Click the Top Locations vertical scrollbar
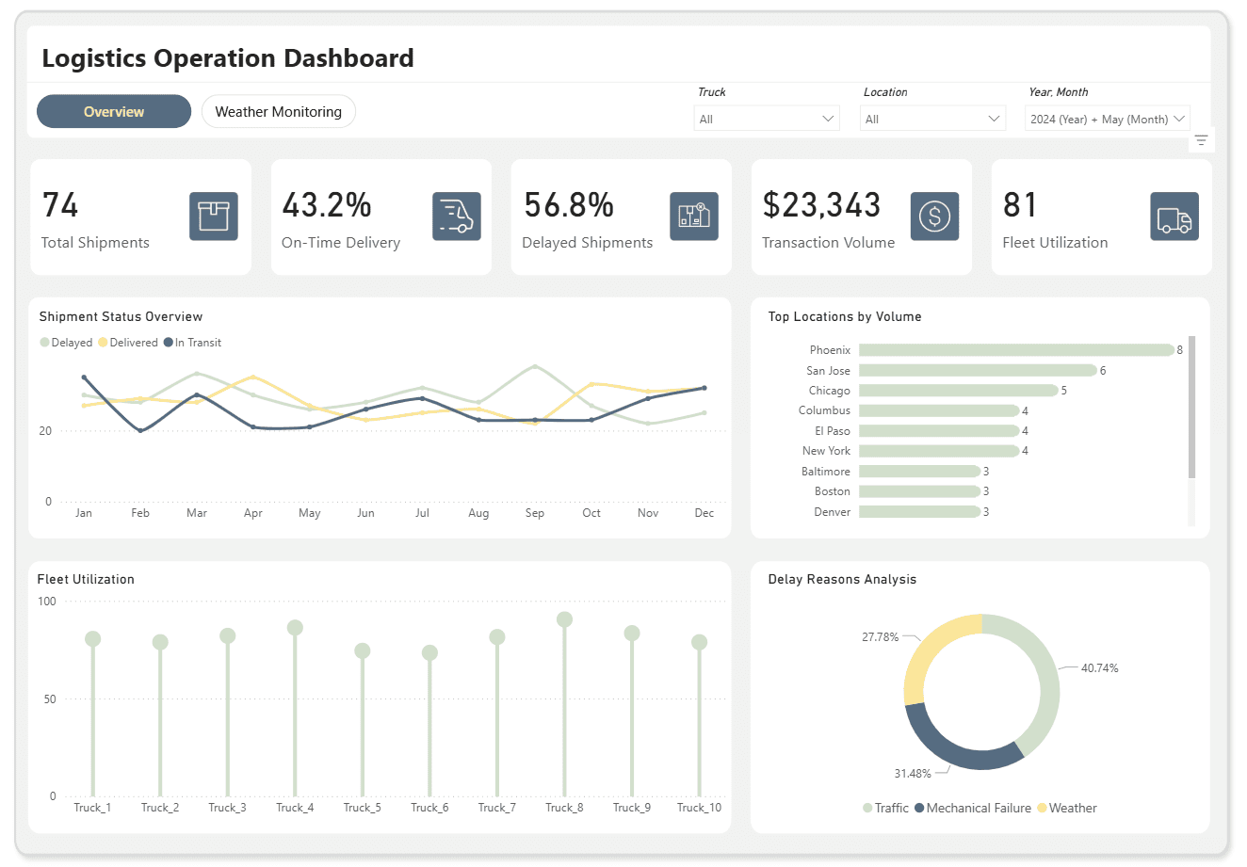This screenshot has width=1247, height=867. pos(1191,407)
